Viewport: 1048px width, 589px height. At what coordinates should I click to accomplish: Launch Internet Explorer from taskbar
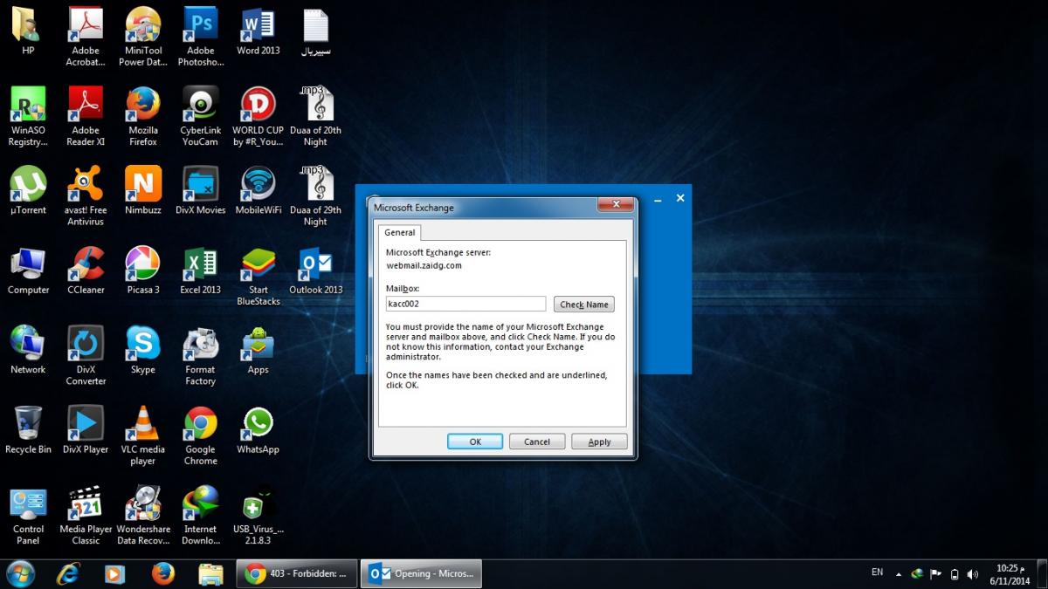coord(68,573)
